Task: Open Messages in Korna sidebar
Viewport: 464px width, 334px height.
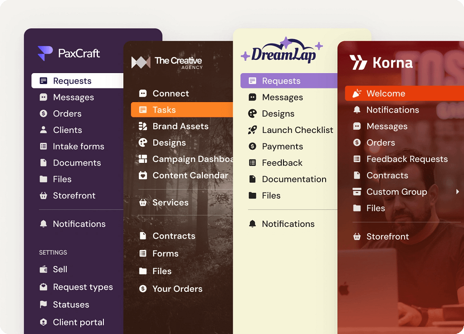Action: pyautogui.click(x=387, y=127)
